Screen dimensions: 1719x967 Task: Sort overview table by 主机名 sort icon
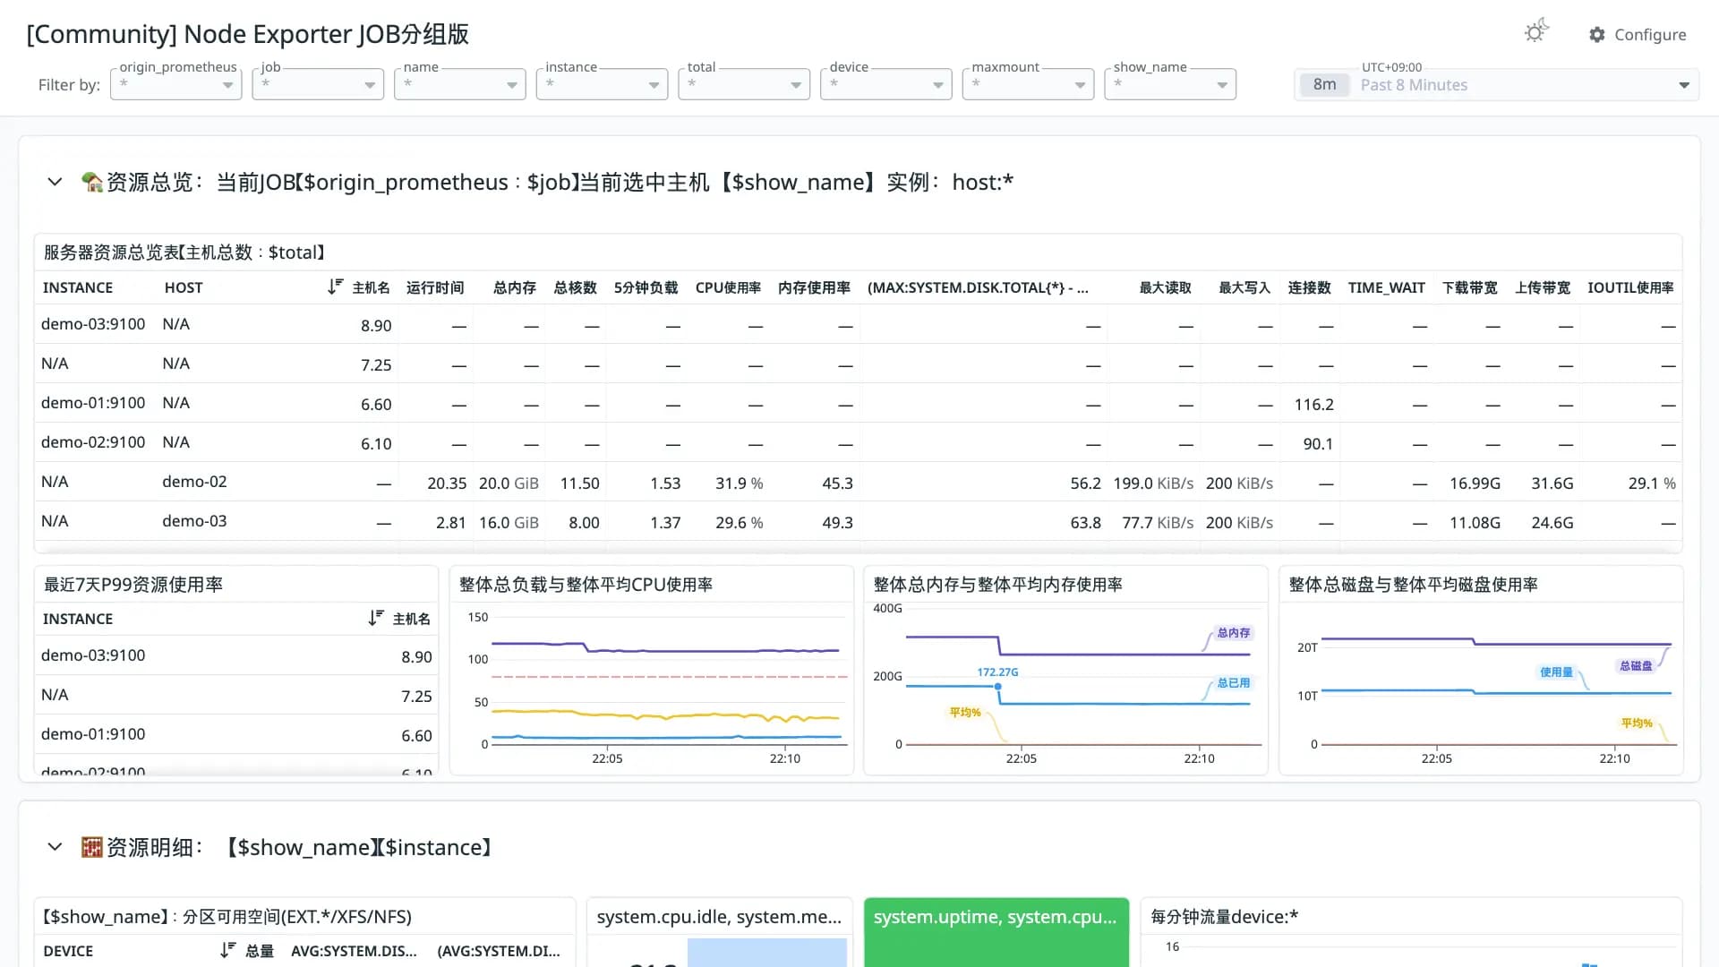pyautogui.click(x=335, y=287)
